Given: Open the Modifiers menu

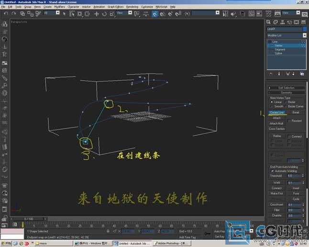Looking at the screenshot, I should point(59,7).
